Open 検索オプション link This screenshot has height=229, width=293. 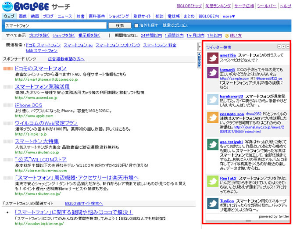175,25
